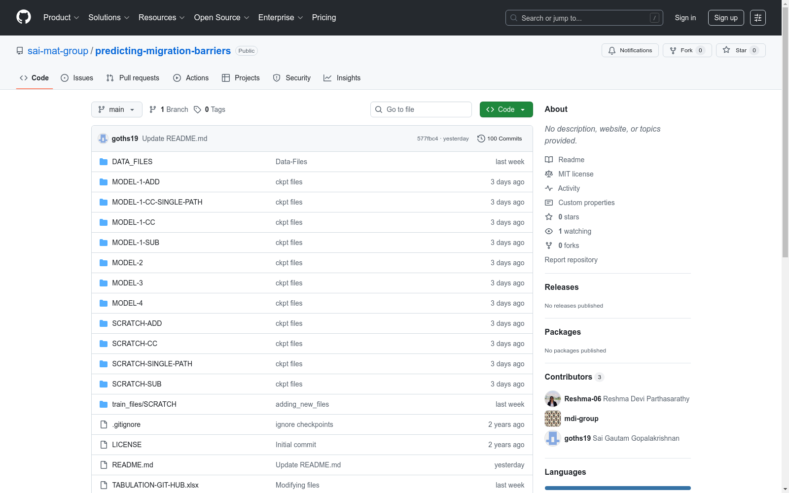Click the Sign in link
The image size is (789, 493).
[685, 18]
